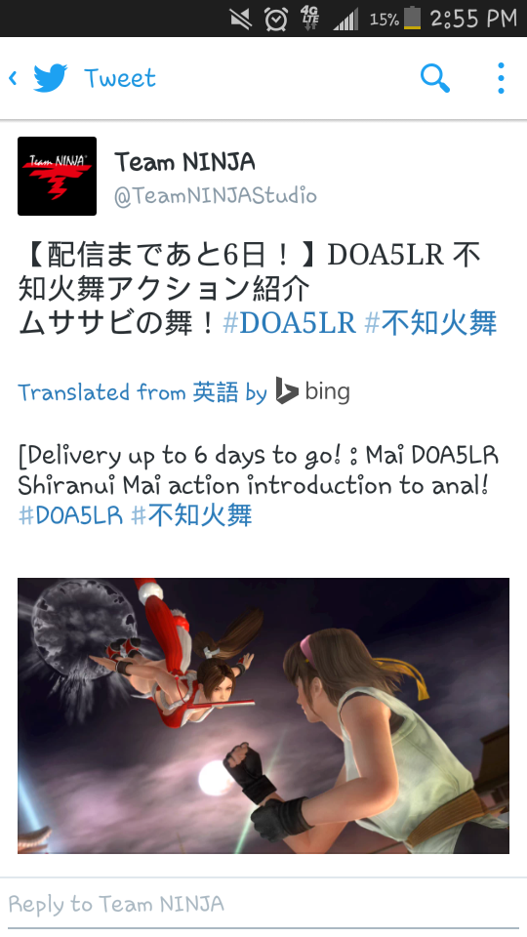Open #不知火舞 hashtag in original tweet

coord(430,323)
